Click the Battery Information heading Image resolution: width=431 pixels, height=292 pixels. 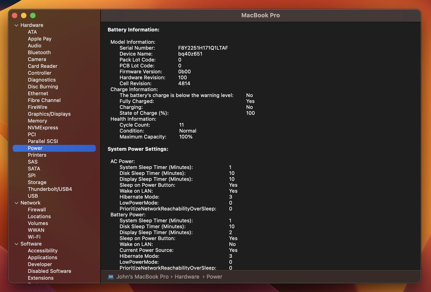[133, 30]
